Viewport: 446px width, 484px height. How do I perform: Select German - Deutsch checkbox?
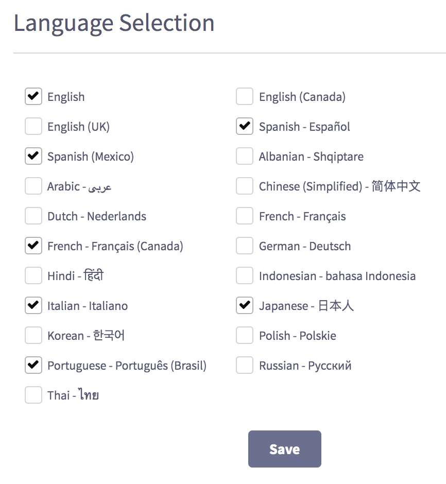(x=245, y=246)
